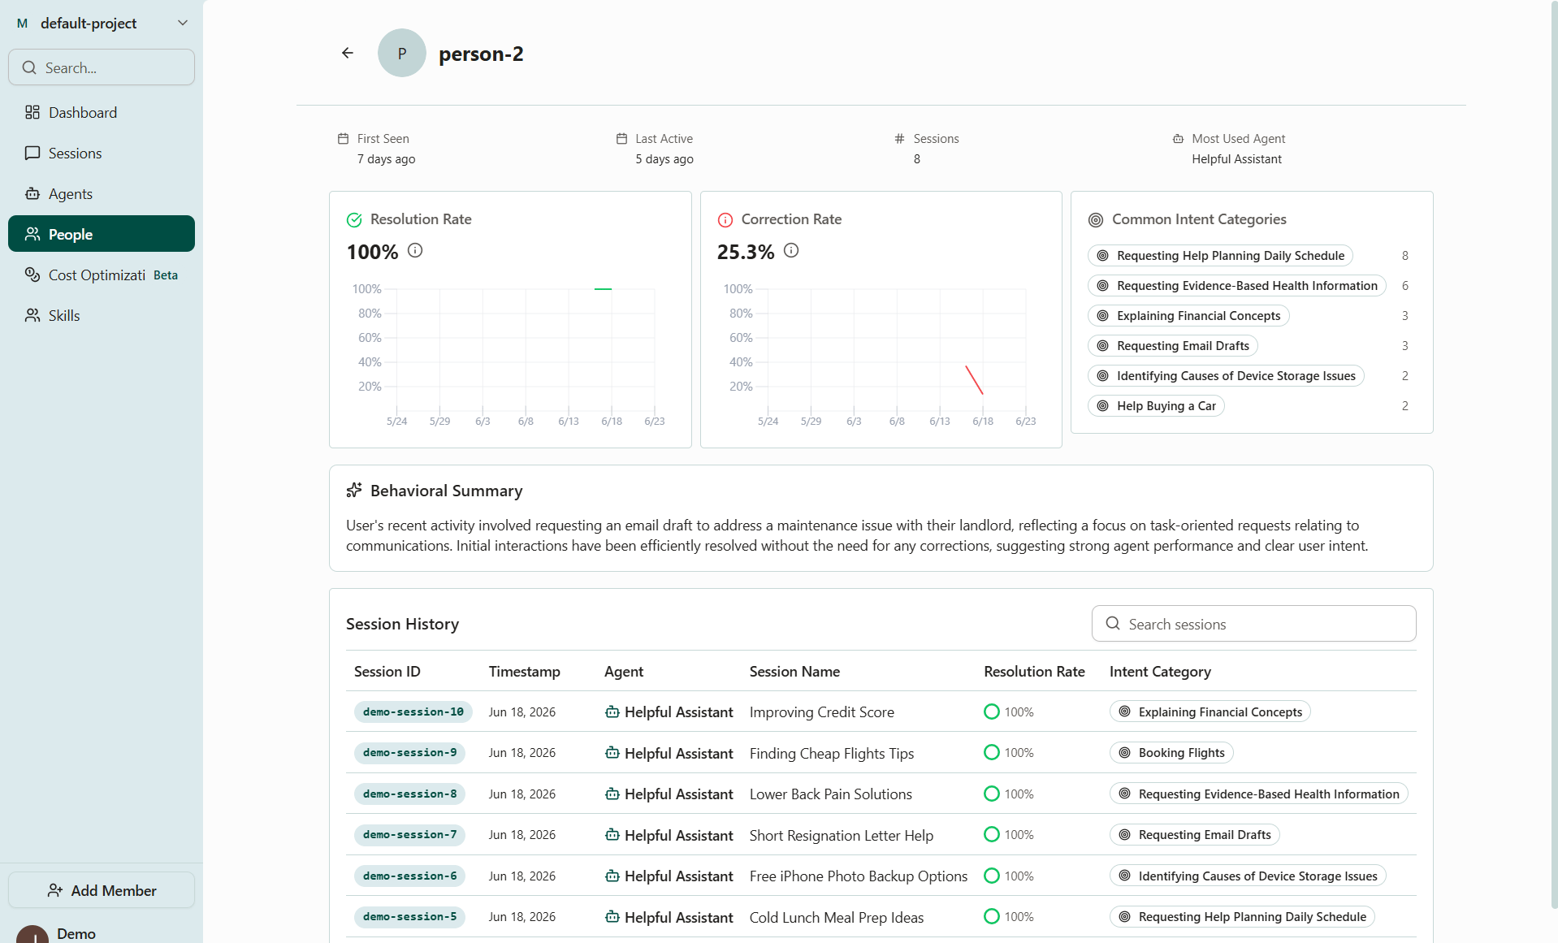This screenshot has width=1558, height=943.
Task: Click the sidebar Search field
Action: 102,67
